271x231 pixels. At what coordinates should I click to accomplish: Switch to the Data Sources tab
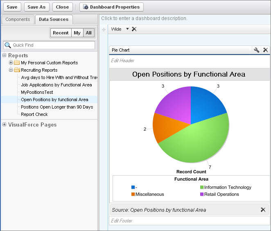(54, 19)
